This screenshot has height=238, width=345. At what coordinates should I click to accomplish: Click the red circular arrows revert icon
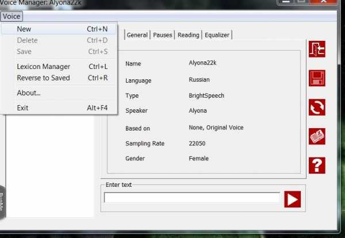click(317, 108)
